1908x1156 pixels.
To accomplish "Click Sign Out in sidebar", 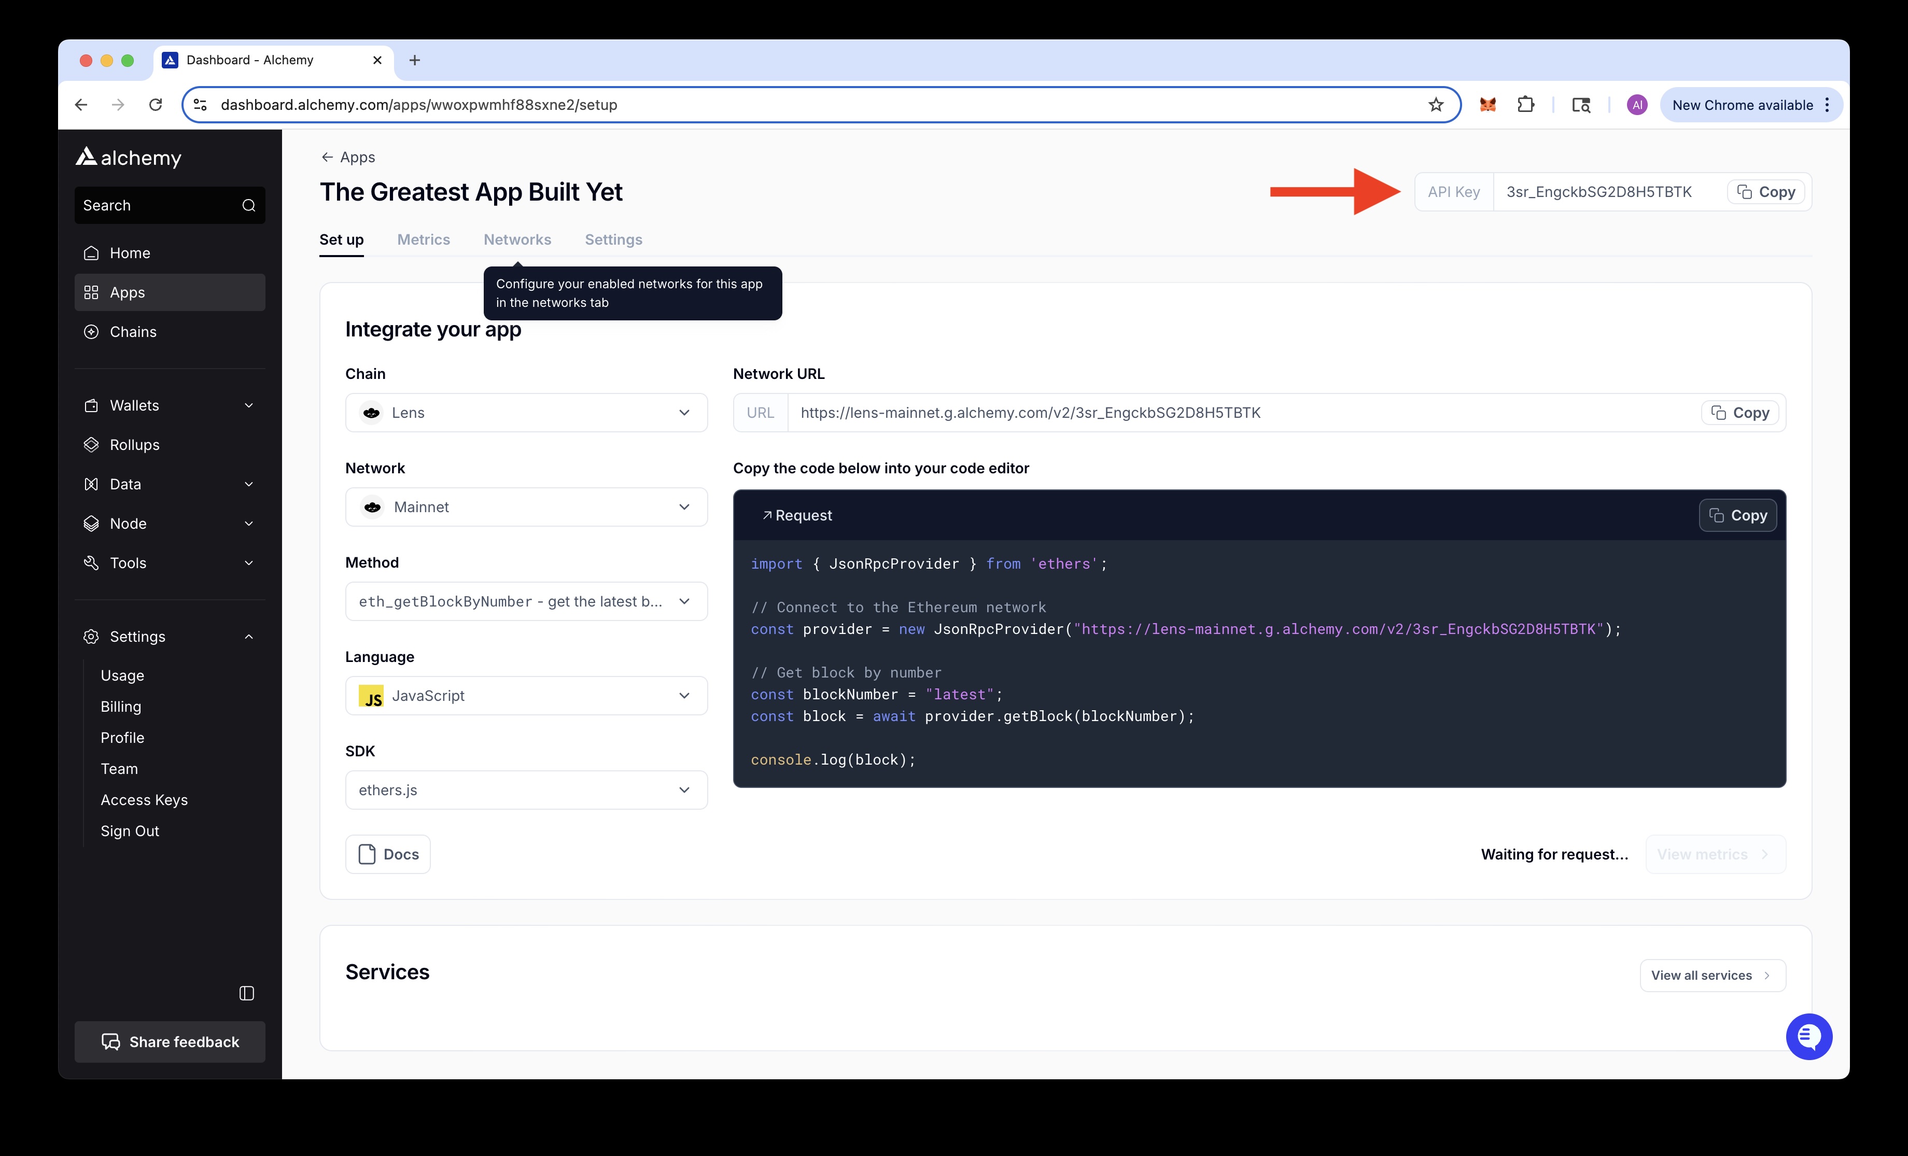I will point(129,831).
